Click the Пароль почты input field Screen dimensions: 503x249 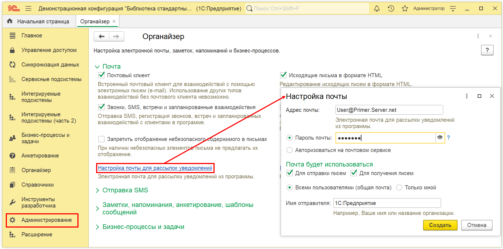click(x=385, y=138)
